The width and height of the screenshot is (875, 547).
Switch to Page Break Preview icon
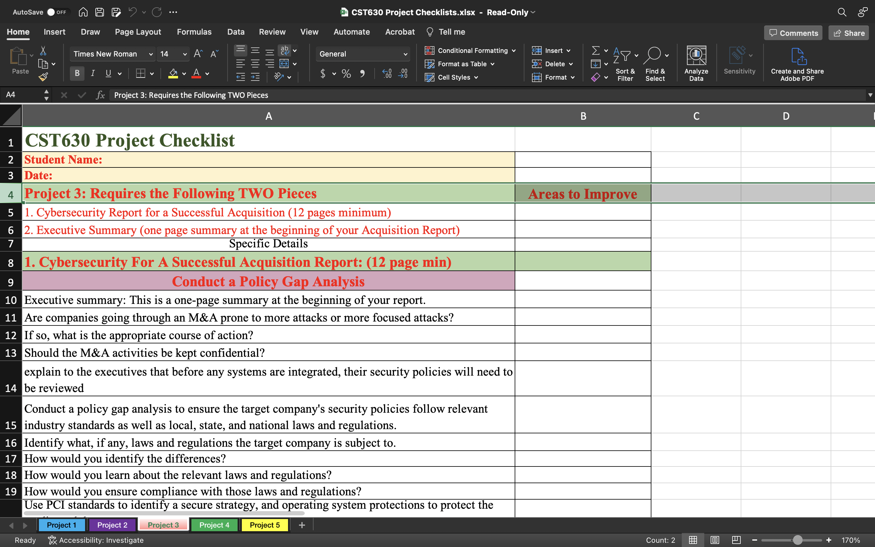736,540
